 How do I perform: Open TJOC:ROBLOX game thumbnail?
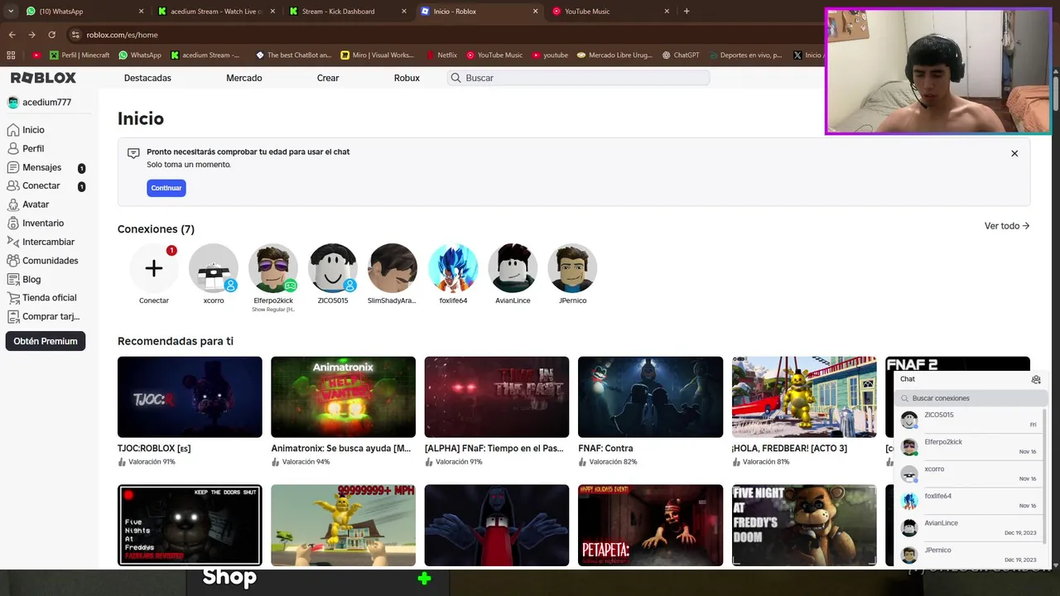[190, 397]
